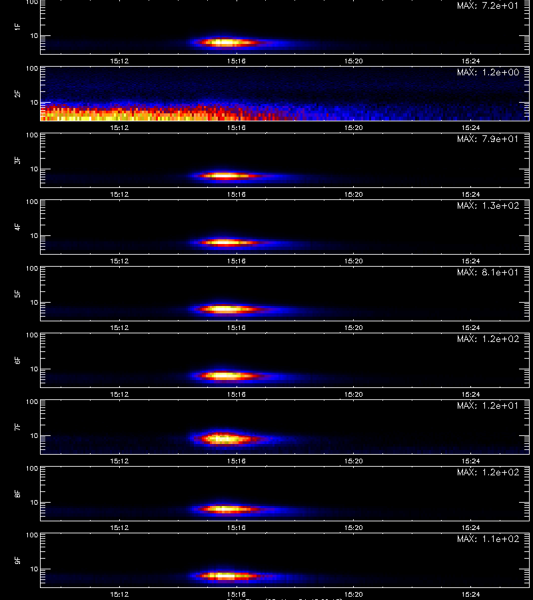Click the 7F panel axis label
This screenshot has height=600, width=533.
point(17,427)
